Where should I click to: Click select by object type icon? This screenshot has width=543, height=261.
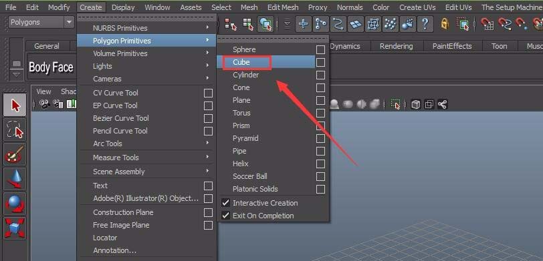(x=248, y=24)
